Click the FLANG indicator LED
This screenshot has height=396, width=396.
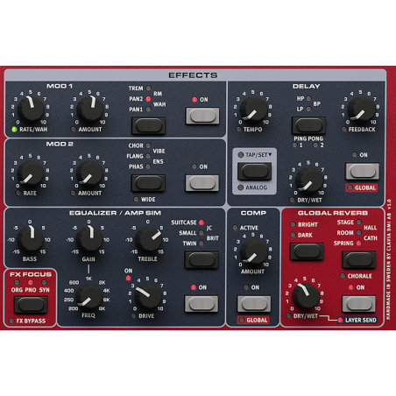click(x=148, y=156)
